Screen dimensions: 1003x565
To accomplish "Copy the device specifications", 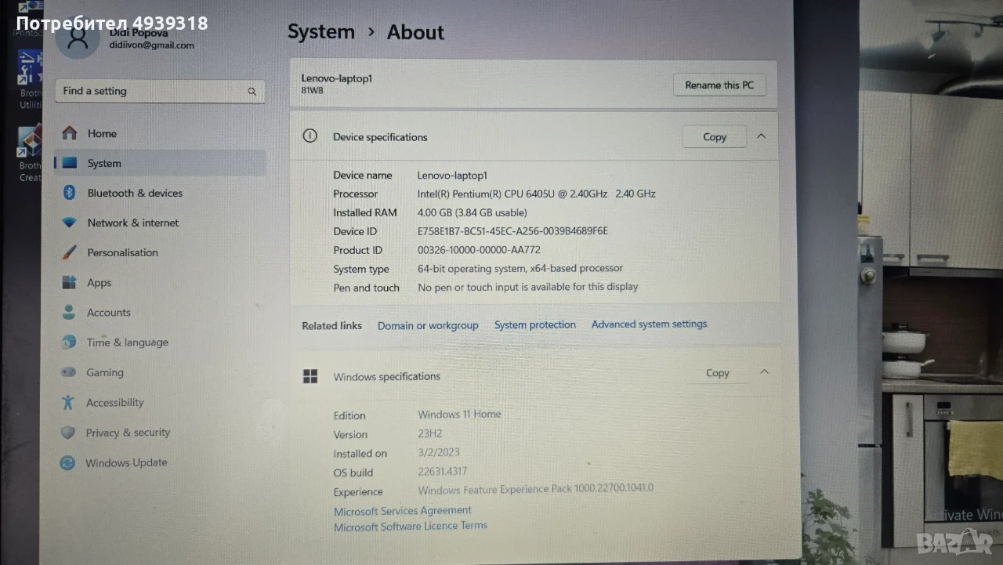I will point(715,137).
